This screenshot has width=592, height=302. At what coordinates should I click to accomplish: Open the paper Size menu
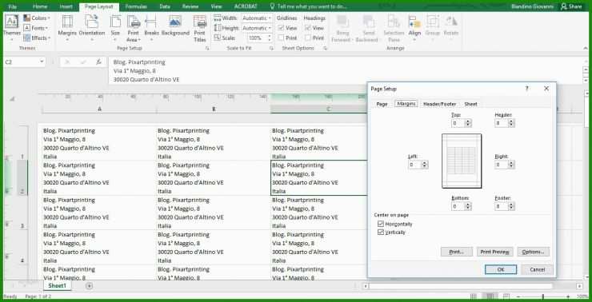pos(115,27)
